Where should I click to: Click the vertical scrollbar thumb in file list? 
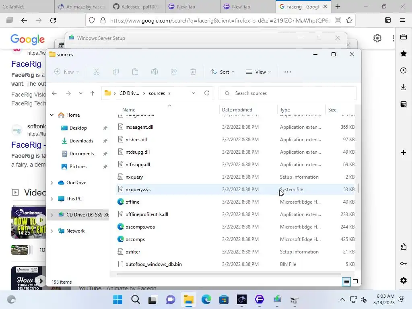[358, 188]
